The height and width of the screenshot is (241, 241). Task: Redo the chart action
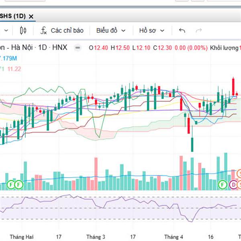pyautogui.click(x=198, y=31)
